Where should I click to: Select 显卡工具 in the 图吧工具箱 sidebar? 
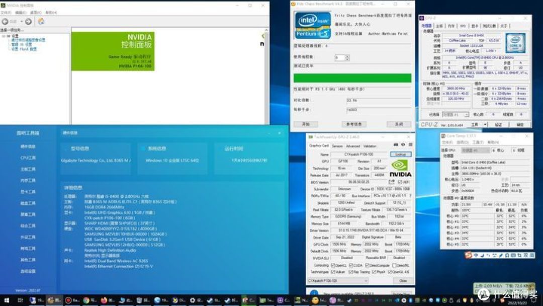[x=28, y=192]
